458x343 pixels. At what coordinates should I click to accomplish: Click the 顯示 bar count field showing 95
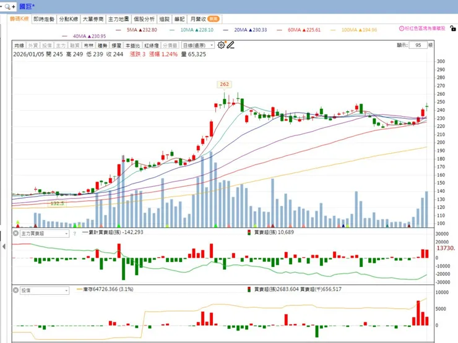(x=418, y=45)
